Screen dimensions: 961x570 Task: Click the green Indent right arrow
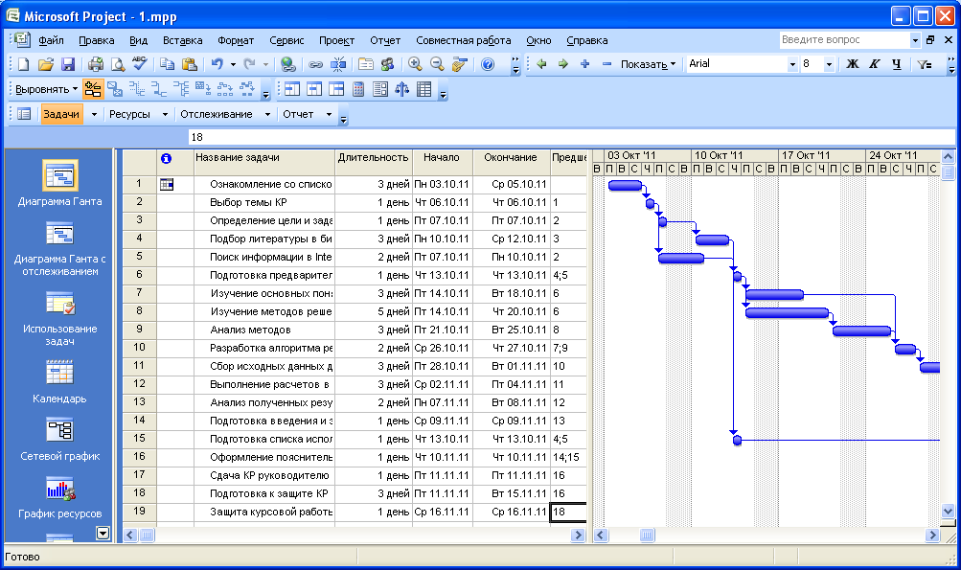(563, 64)
